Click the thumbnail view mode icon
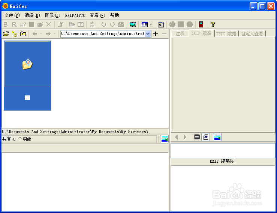Viewport: 277px width, 213px height. (145, 24)
